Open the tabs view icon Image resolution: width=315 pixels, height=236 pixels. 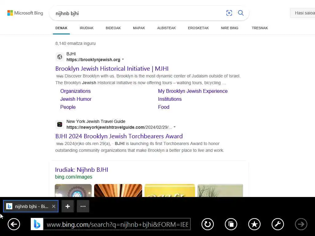(231, 224)
